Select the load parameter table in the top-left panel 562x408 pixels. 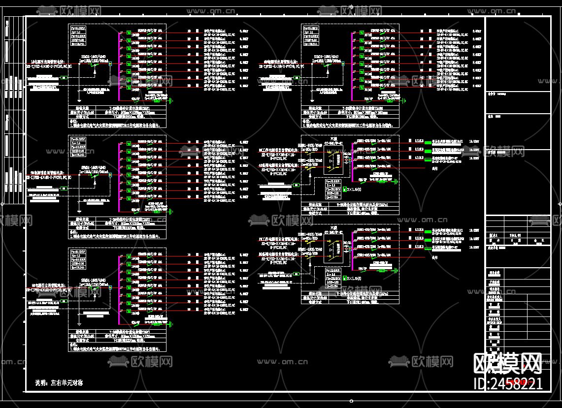point(78,36)
